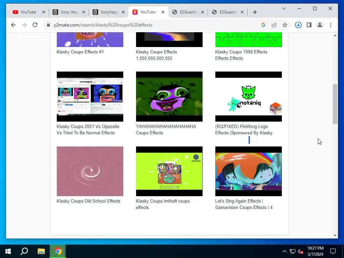
Task: Open YAHAHAHAHAHAHAHAHAHA Csupo Effects link
Action: pyautogui.click(x=166, y=130)
